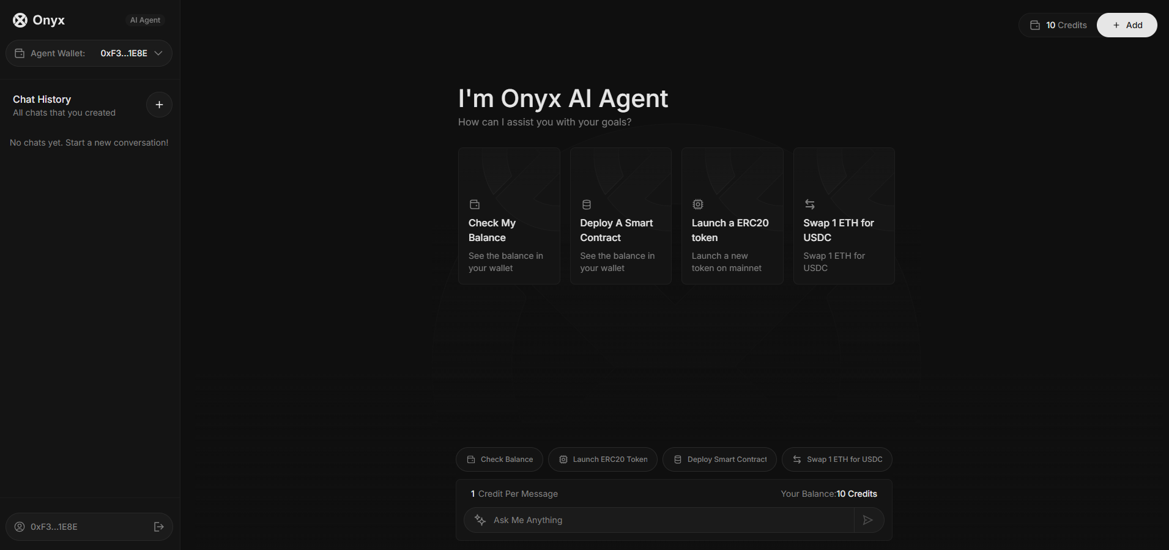Click the user profile icon at bottom left
Viewport: 1169px width, 550px height.
20,527
